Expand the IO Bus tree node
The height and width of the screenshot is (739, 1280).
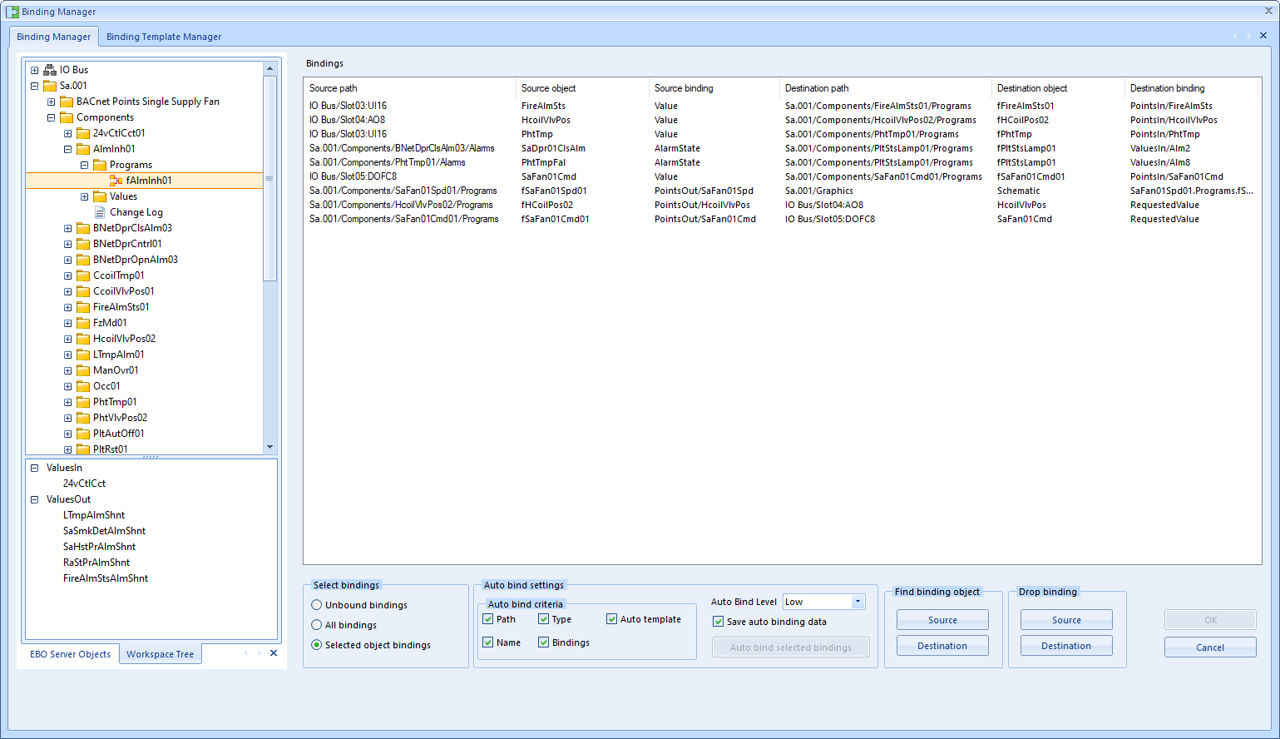point(35,70)
